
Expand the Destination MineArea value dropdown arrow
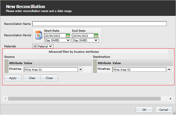[169, 69]
